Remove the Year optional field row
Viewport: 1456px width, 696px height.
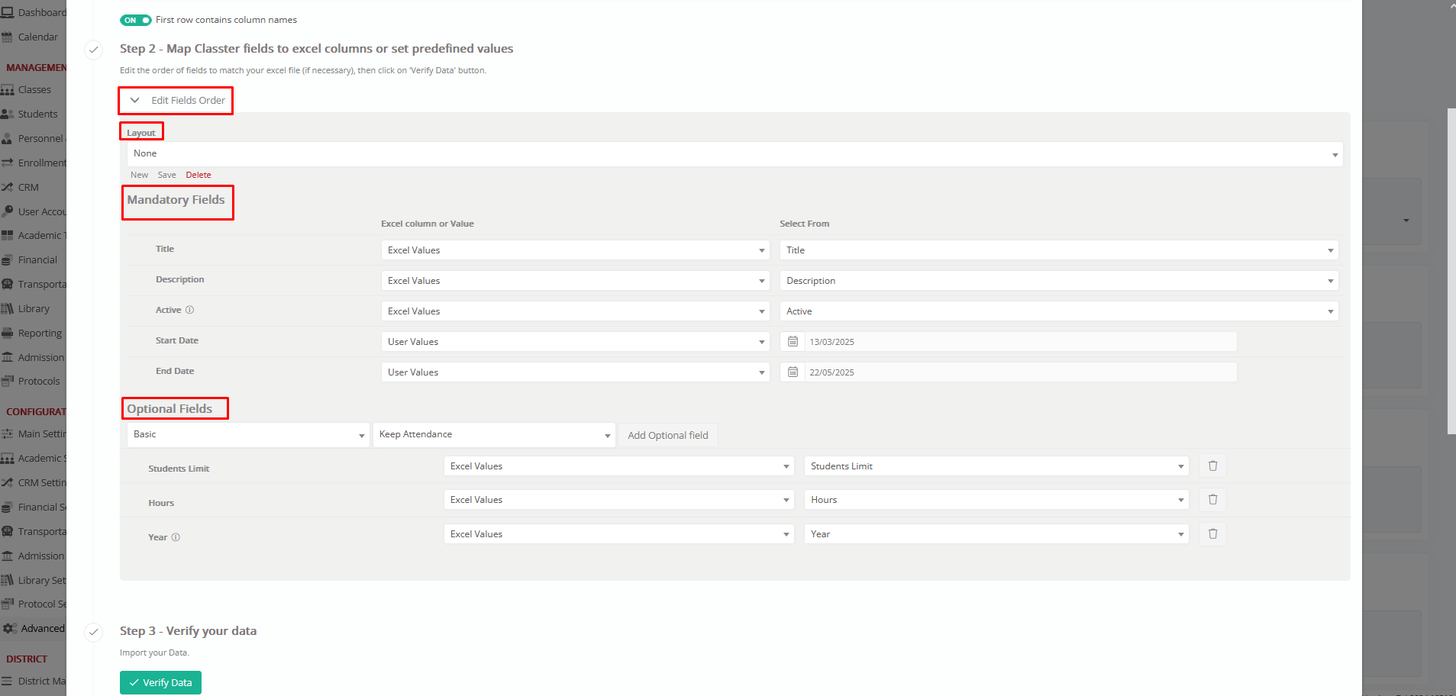1212,534
